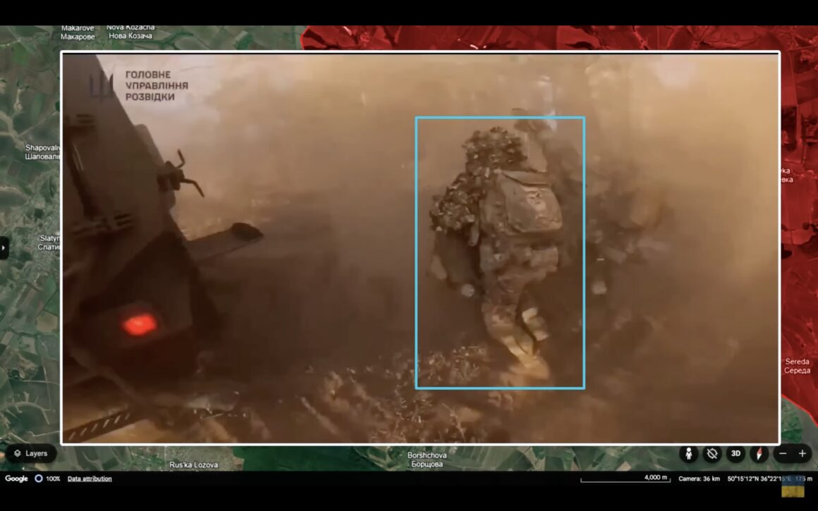The width and height of the screenshot is (818, 511).
Task: Expand the left side panel arrow
Action: coord(4,247)
